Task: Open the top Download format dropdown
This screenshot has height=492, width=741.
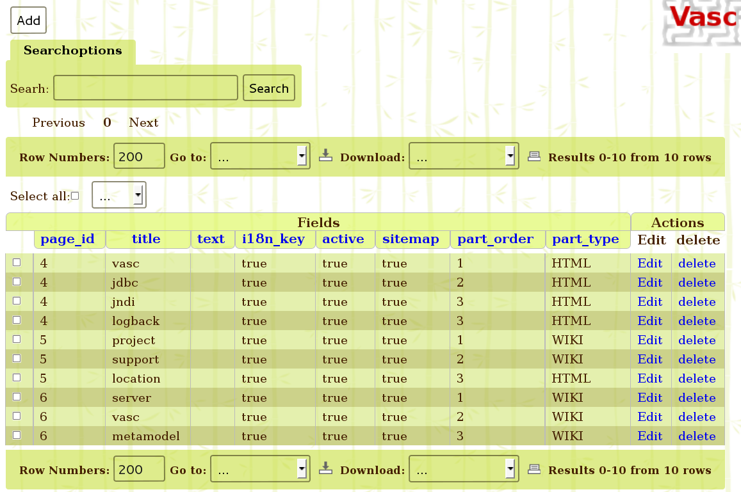Action: [x=463, y=156]
